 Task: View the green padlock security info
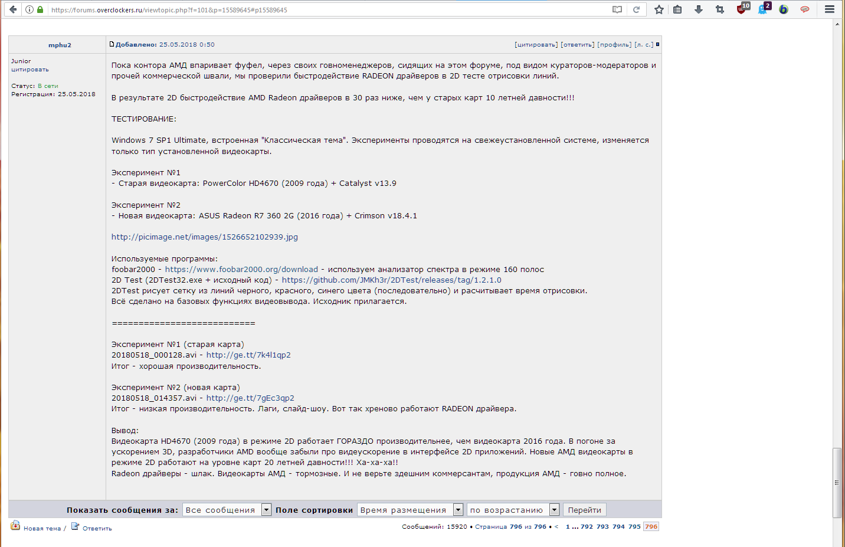click(x=40, y=9)
